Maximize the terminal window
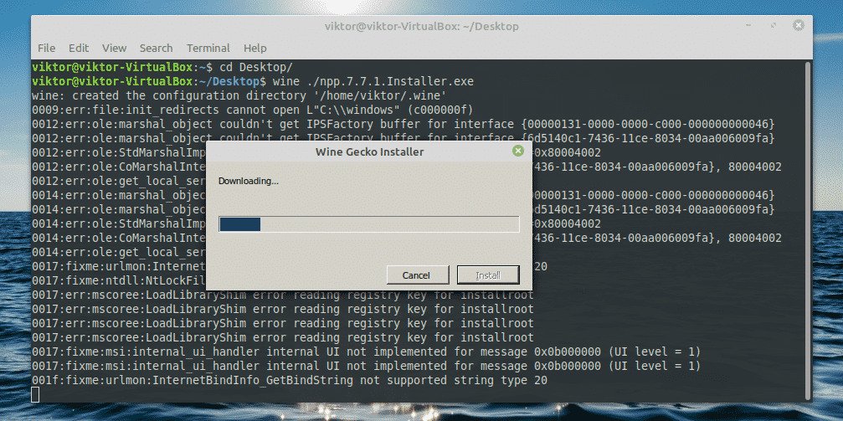 [x=774, y=25]
